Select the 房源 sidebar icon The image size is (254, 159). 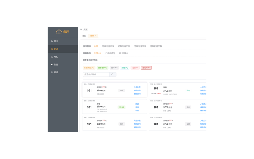coord(52,49)
